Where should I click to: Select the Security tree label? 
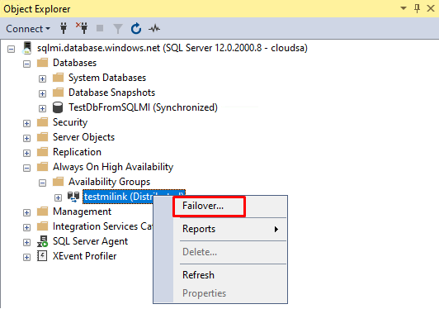[x=70, y=122]
